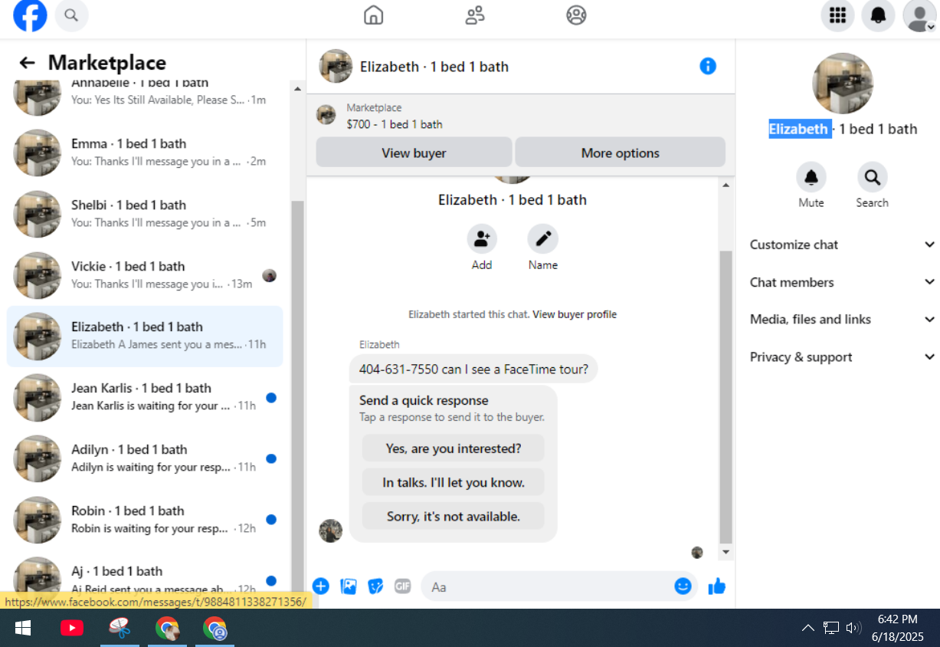Open the Notifications bell in top bar

coord(878,15)
